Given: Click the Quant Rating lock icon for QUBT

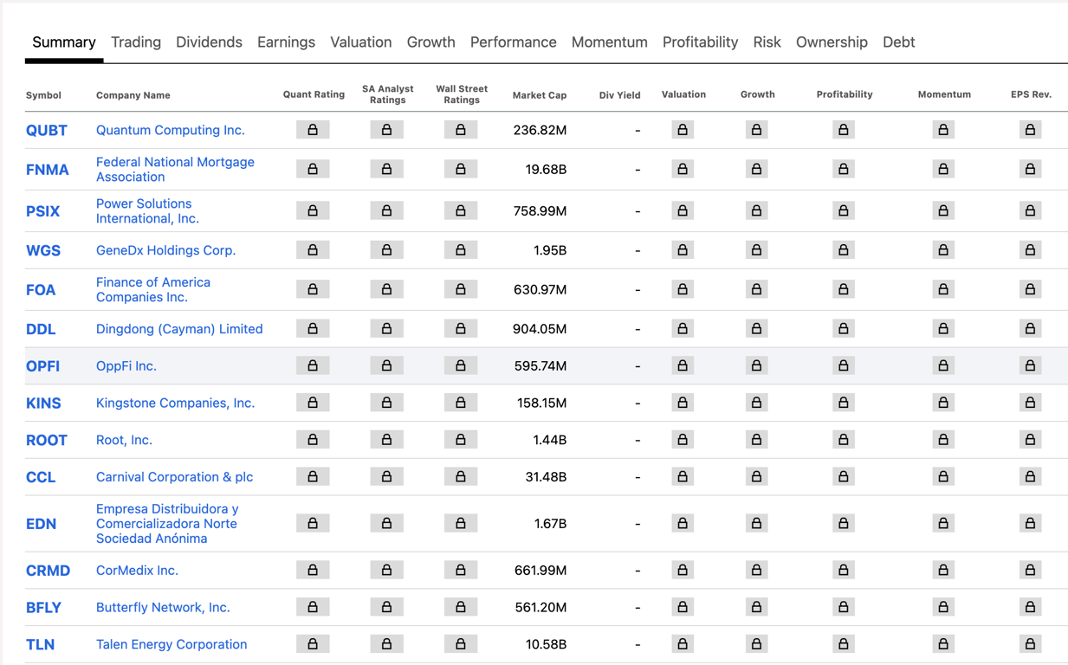Looking at the screenshot, I should click(313, 130).
